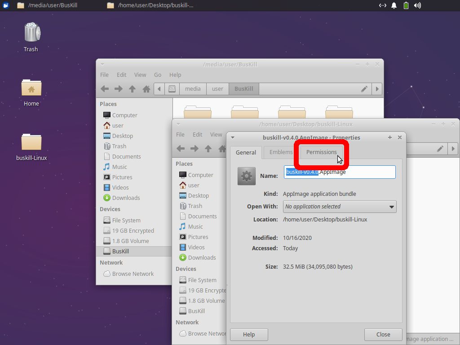460x345 pixels.
Task: Open Help menu in BusKill window
Action: point(175,75)
